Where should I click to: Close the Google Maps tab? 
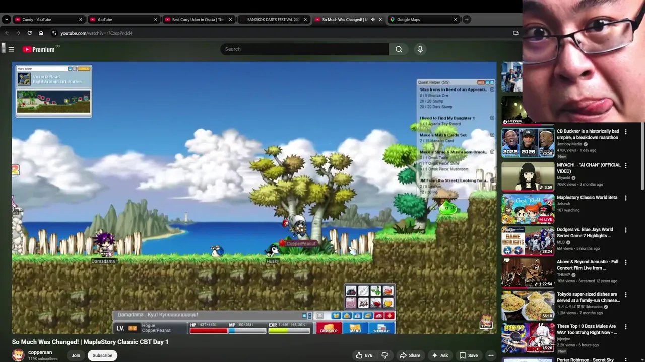click(x=455, y=20)
